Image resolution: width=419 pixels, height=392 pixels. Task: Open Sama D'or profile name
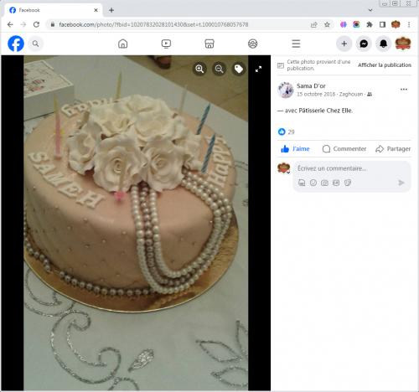coord(311,85)
